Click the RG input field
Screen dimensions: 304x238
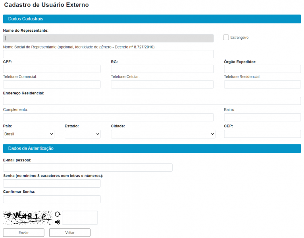click(162, 69)
